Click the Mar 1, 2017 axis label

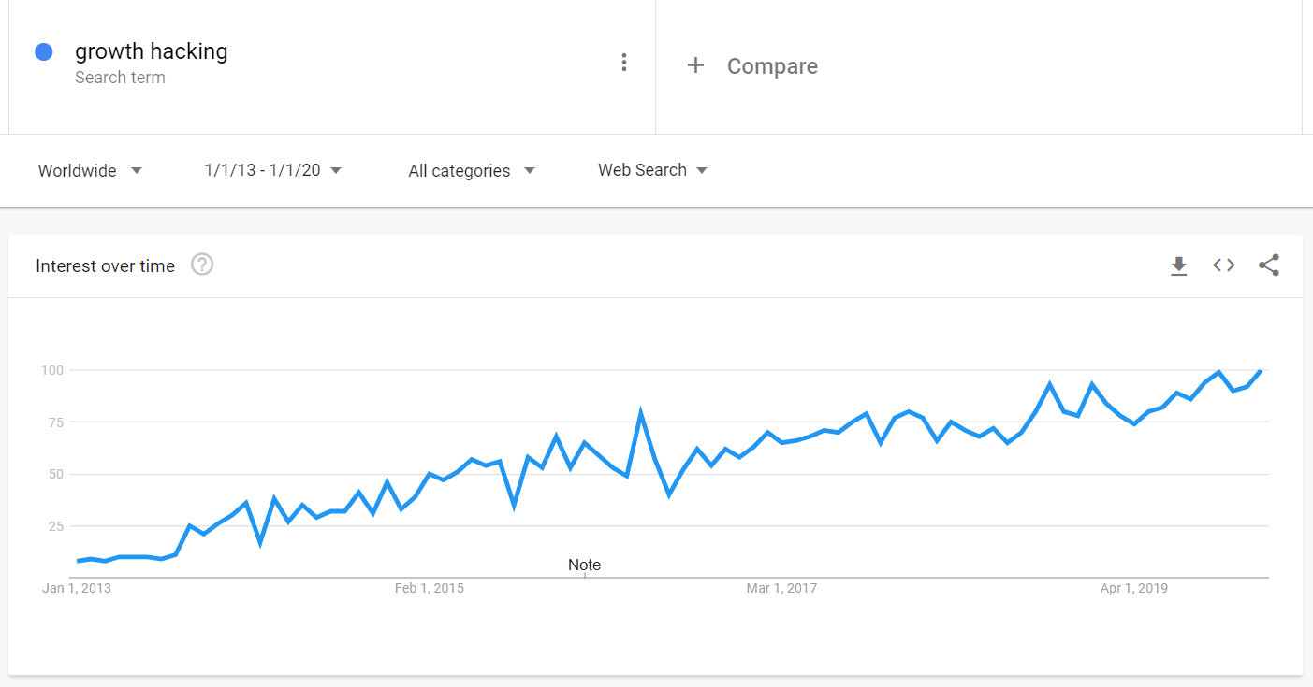pos(781,588)
